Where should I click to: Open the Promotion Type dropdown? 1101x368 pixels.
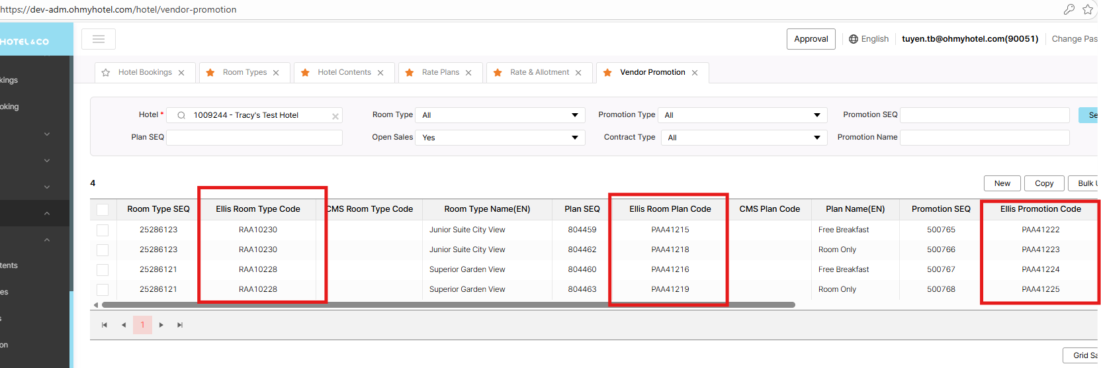744,115
